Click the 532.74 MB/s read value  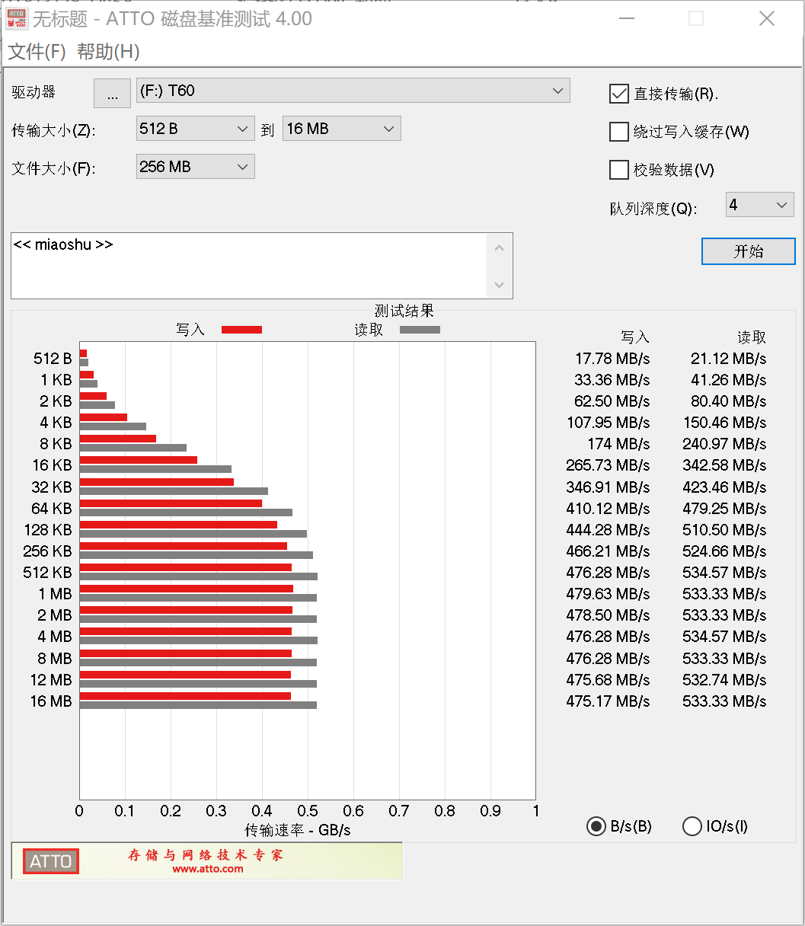tap(724, 680)
